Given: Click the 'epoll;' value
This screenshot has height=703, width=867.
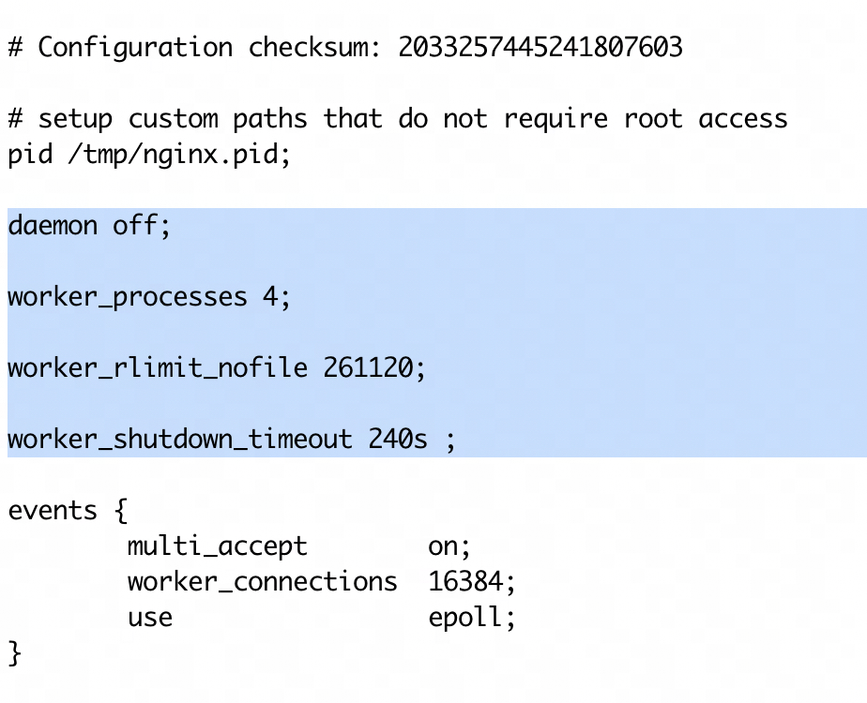Looking at the screenshot, I should point(472,618).
